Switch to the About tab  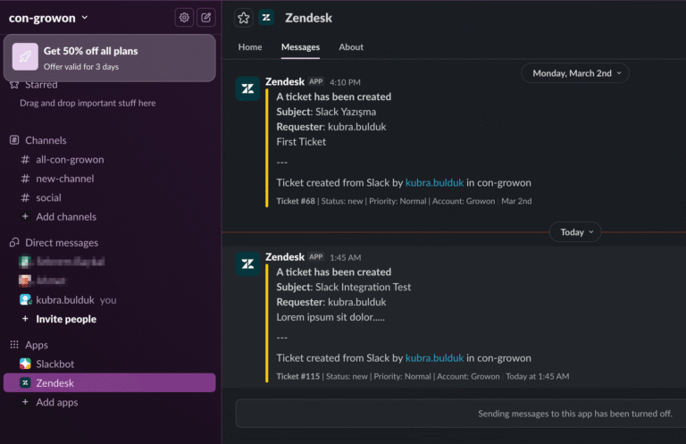[x=351, y=46]
